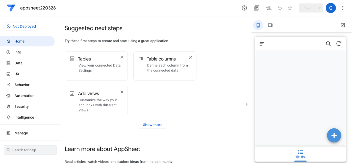Switch preview to tablet view

(x=270, y=25)
